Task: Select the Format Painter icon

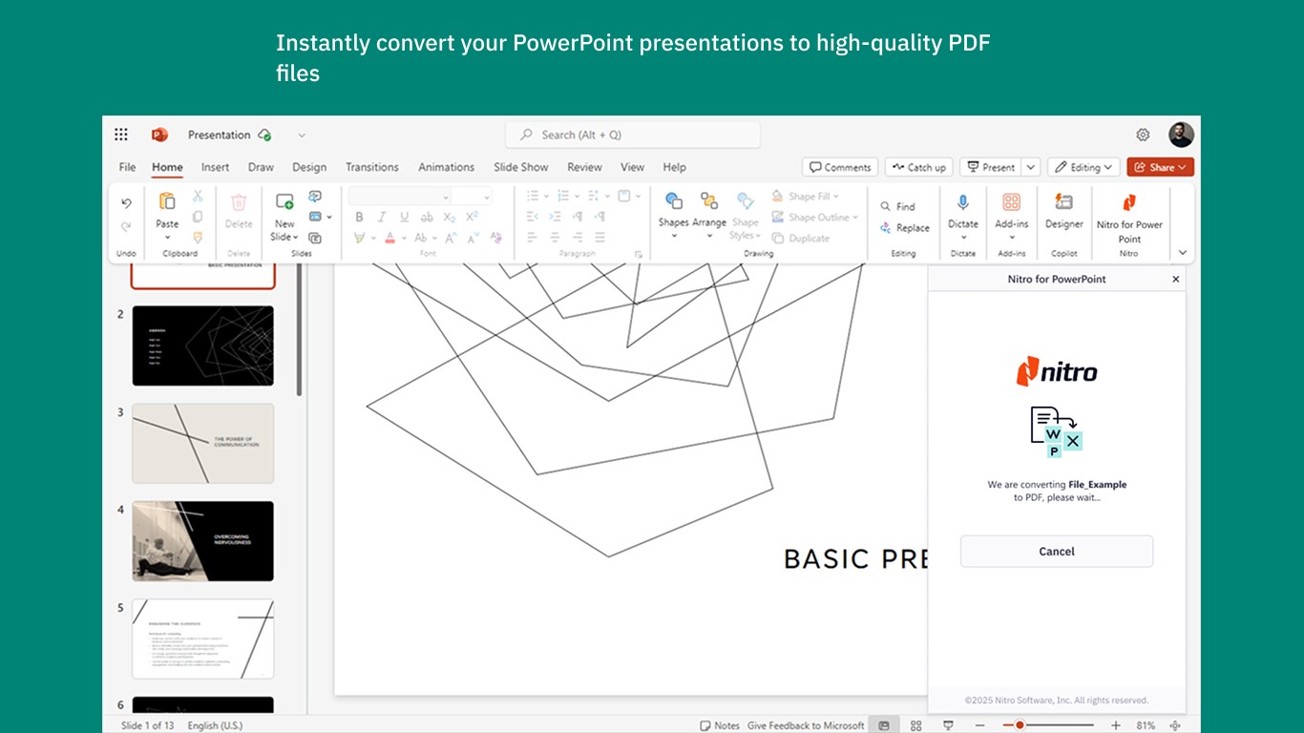Action: tap(198, 238)
